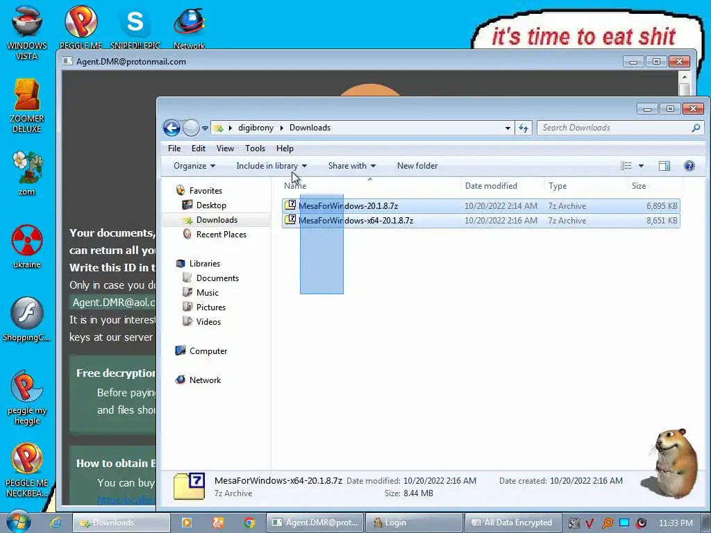Click the blue monitor tray icon
711x533 pixels.
coord(624,523)
